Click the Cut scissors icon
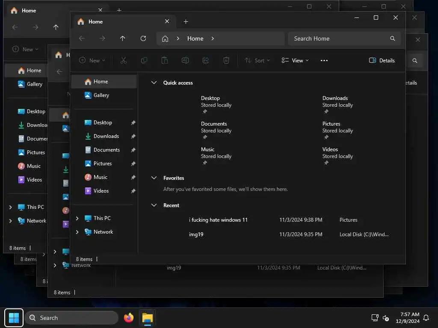This screenshot has width=438, height=328. click(x=124, y=61)
